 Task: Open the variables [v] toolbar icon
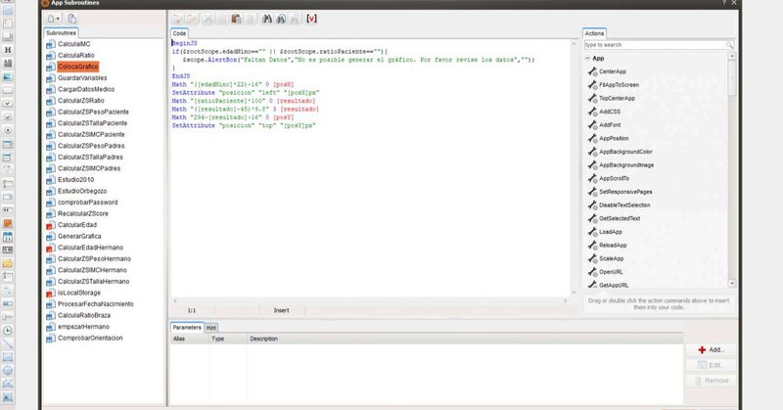pos(311,19)
